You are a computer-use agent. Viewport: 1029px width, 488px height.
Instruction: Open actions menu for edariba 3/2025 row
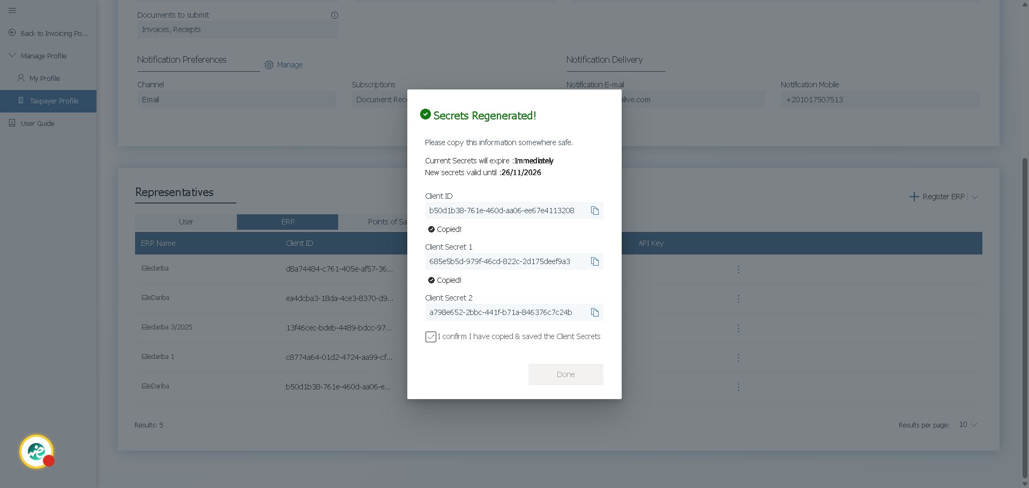[x=739, y=328]
